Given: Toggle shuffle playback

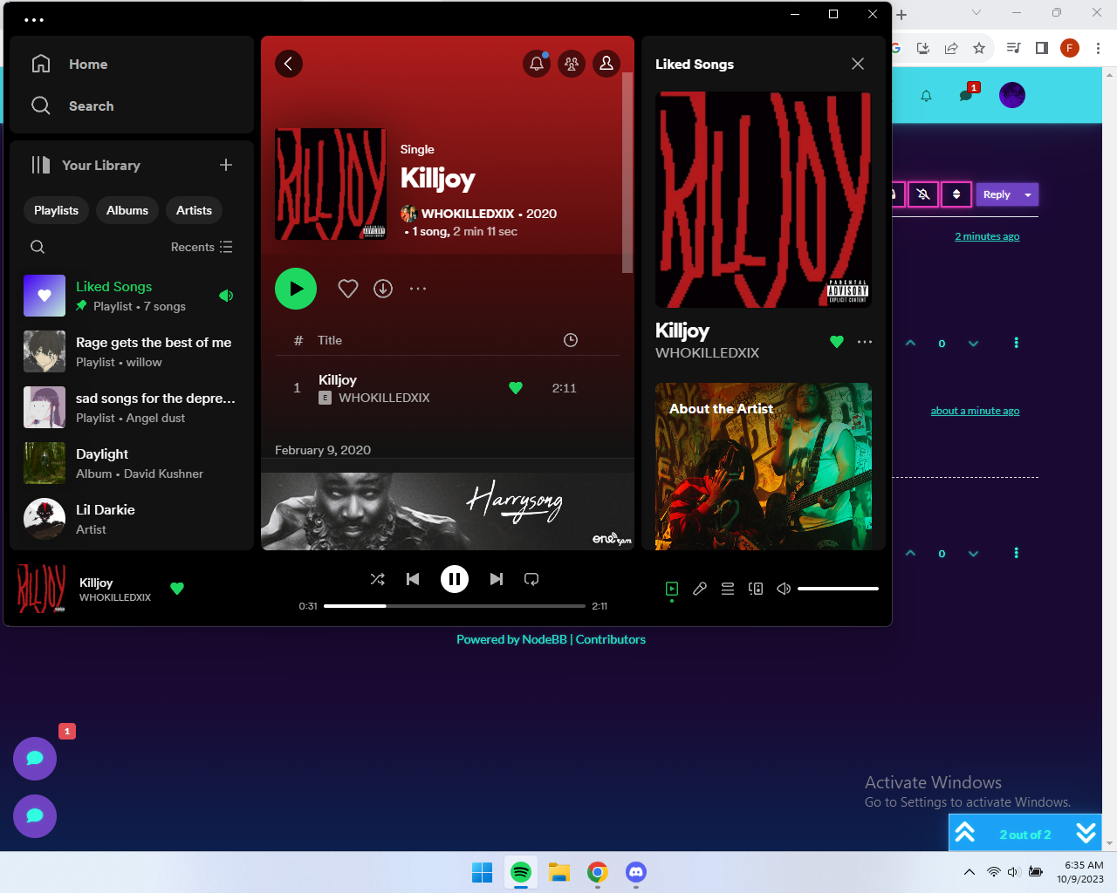Looking at the screenshot, I should click(378, 579).
